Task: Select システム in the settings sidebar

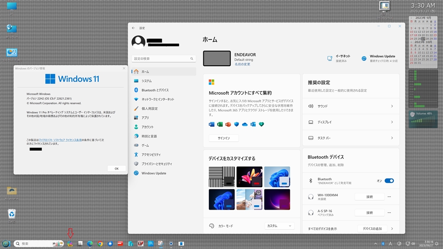Action: point(147,81)
